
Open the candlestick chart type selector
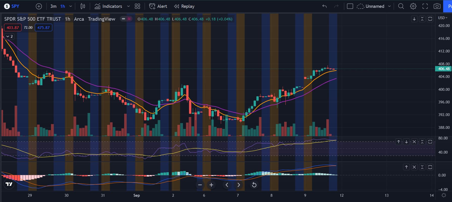[x=83, y=6]
